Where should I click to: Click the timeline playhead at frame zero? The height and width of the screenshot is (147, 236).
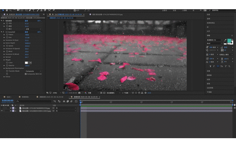[81, 103]
